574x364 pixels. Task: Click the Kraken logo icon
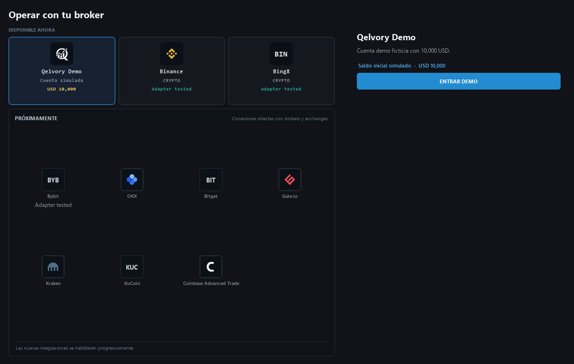53,267
